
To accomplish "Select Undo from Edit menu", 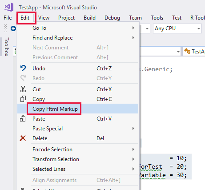I will point(78,69).
